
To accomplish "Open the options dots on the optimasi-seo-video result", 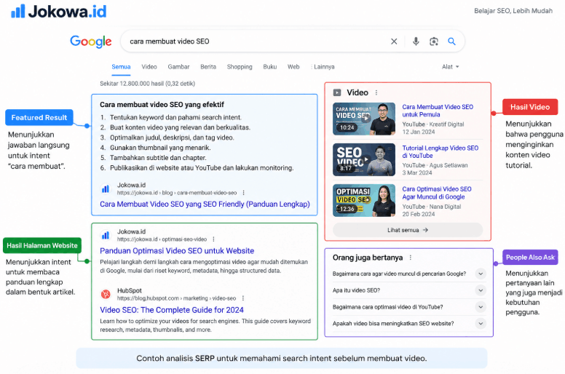I will (x=213, y=239).
